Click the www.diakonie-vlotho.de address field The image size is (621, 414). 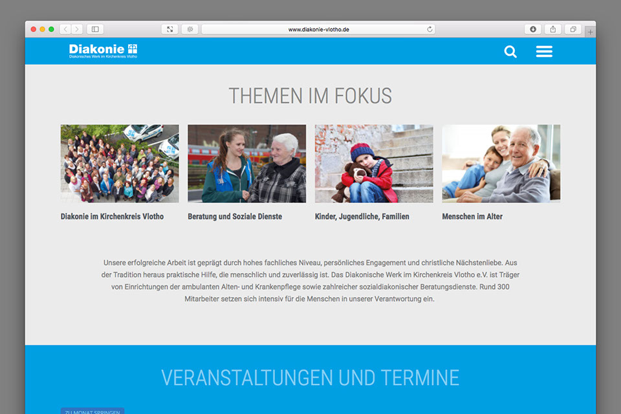(318, 29)
